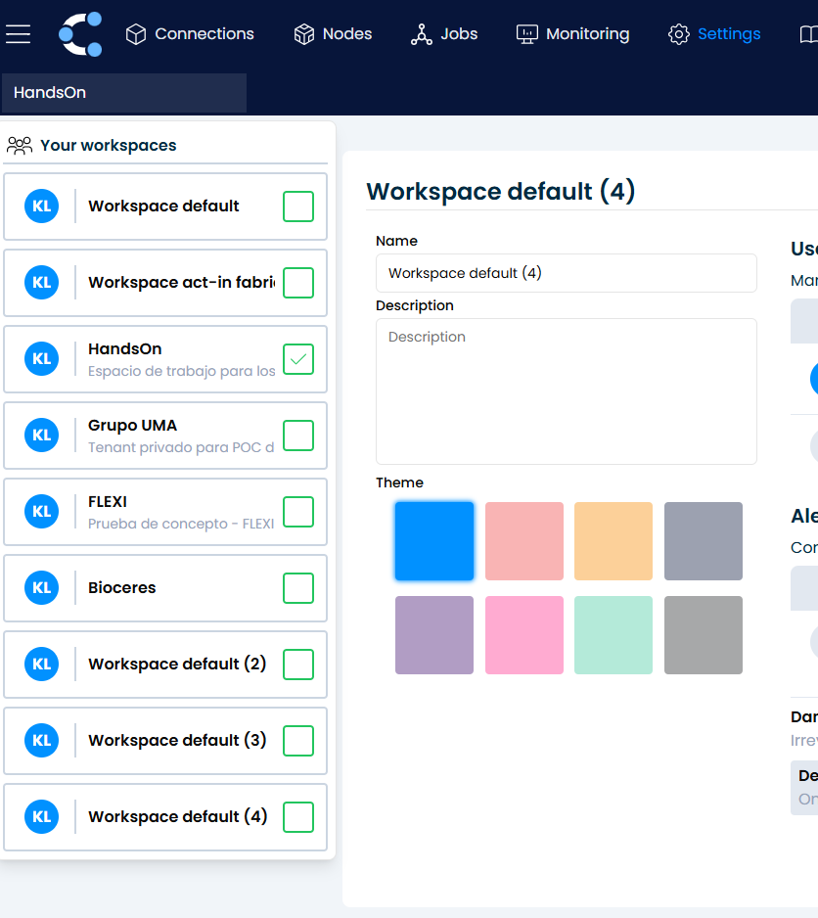Viewport: 818px width, 918px height.
Task: Select the HandsOn workspace title
Action: 124,349
